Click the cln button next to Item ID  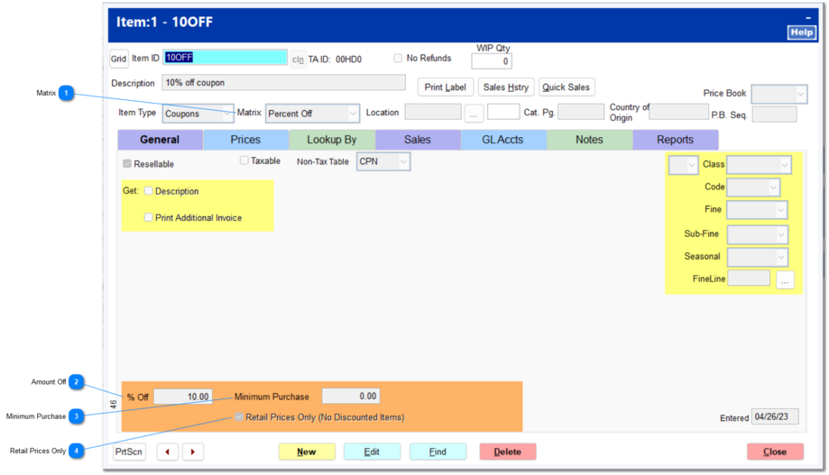[298, 59]
